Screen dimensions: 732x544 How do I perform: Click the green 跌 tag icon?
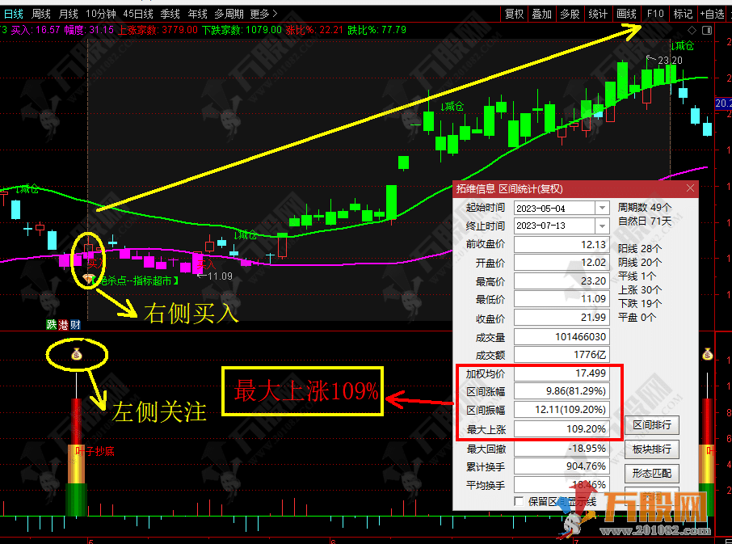52,324
